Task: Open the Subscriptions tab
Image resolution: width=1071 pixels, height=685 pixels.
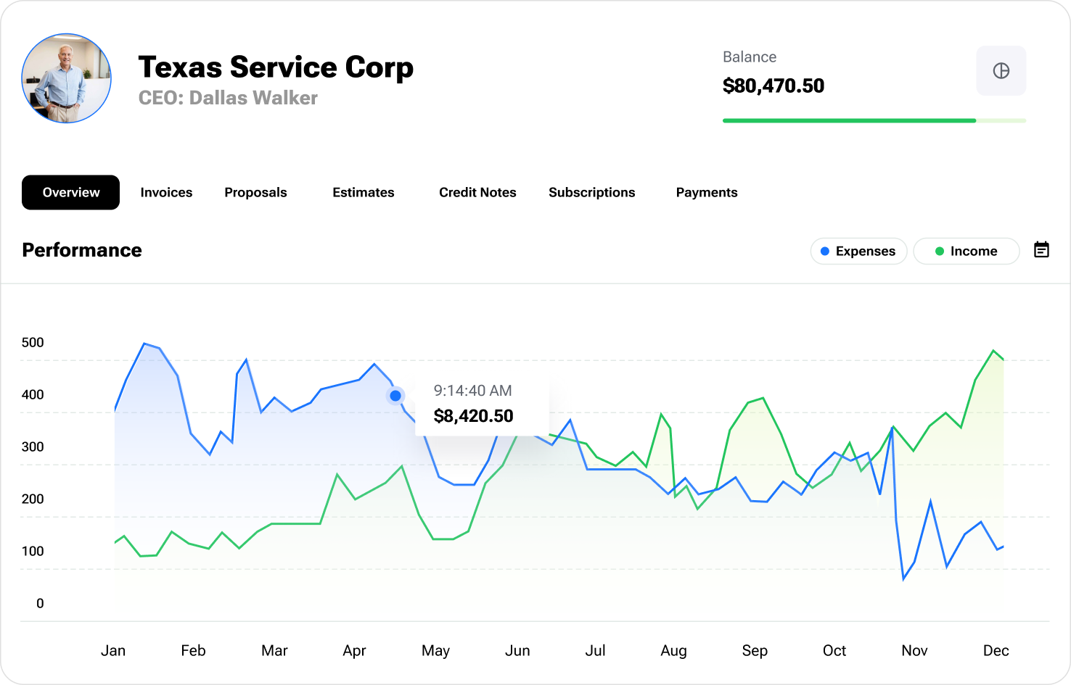Action: (x=591, y=193)
